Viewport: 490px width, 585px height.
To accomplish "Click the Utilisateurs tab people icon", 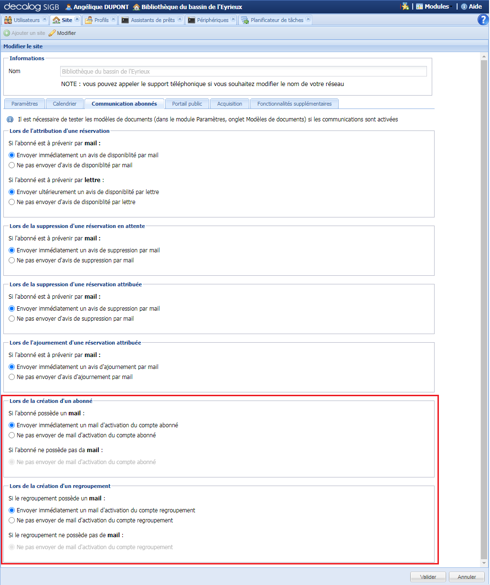I will pos(8,20).
